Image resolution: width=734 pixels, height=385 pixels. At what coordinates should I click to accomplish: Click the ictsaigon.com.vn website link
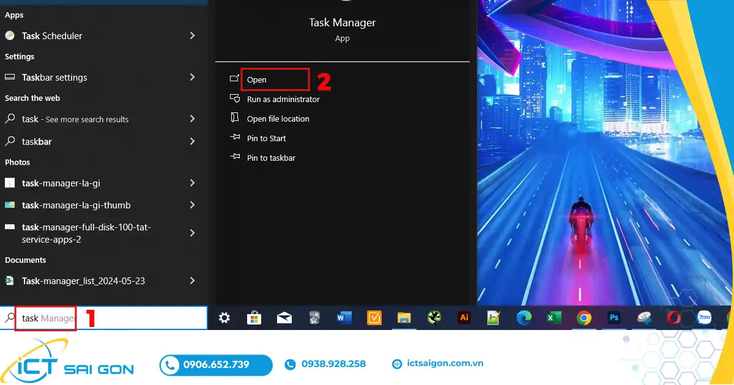click(x=445, y=364)
